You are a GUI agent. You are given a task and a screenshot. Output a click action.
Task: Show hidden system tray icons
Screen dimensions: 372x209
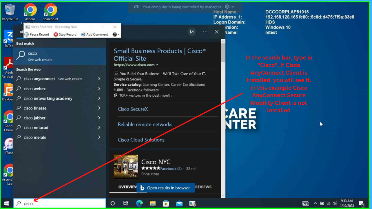315,203
